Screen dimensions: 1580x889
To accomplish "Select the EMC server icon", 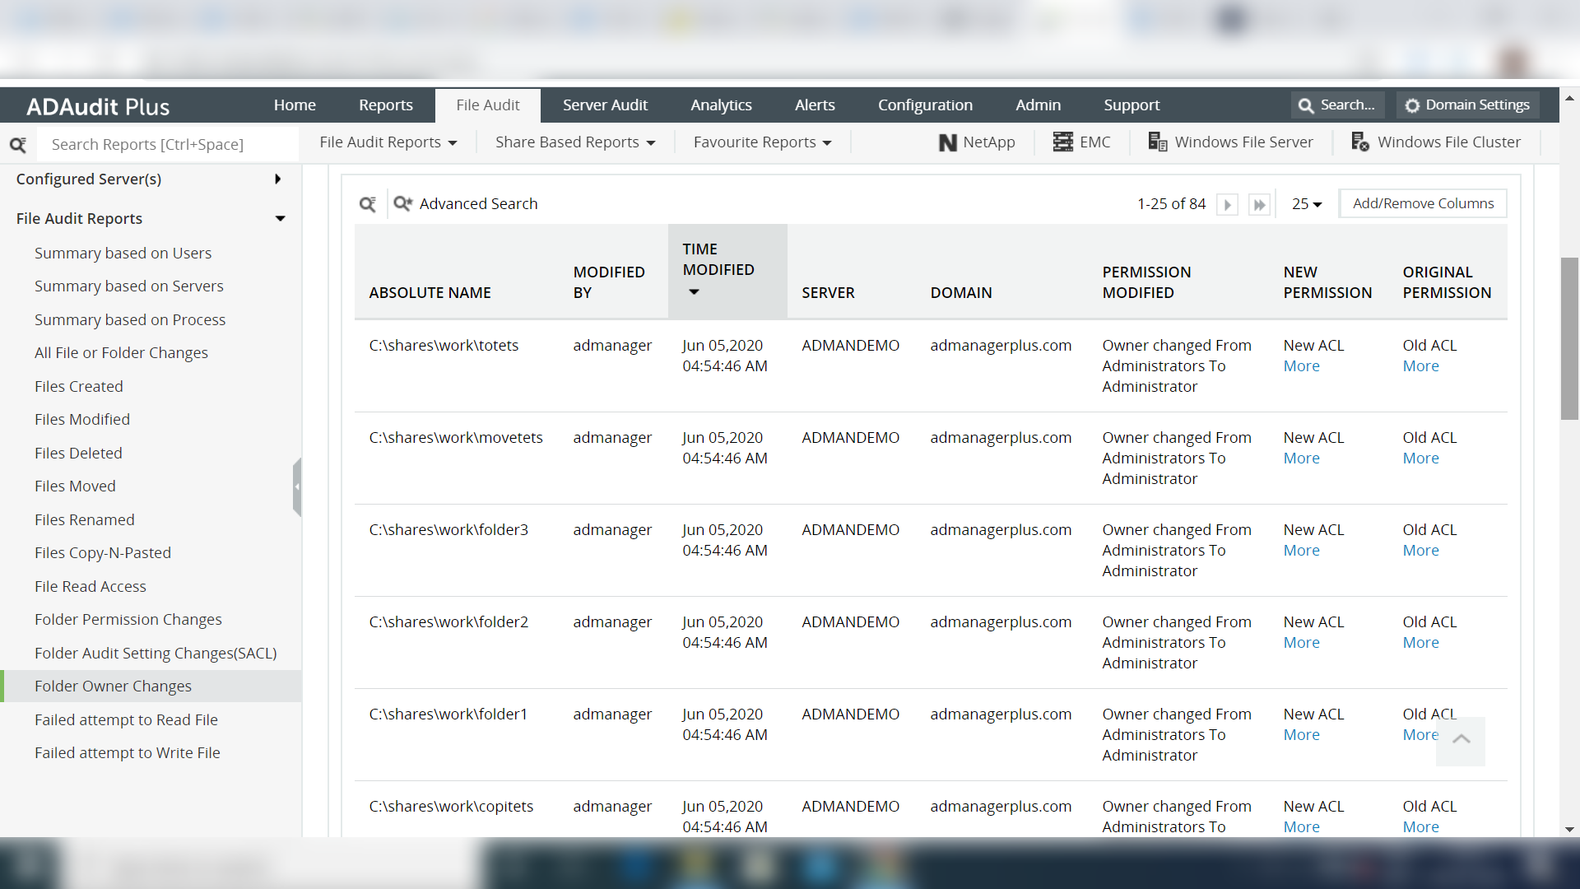I will click(1062, 142).
